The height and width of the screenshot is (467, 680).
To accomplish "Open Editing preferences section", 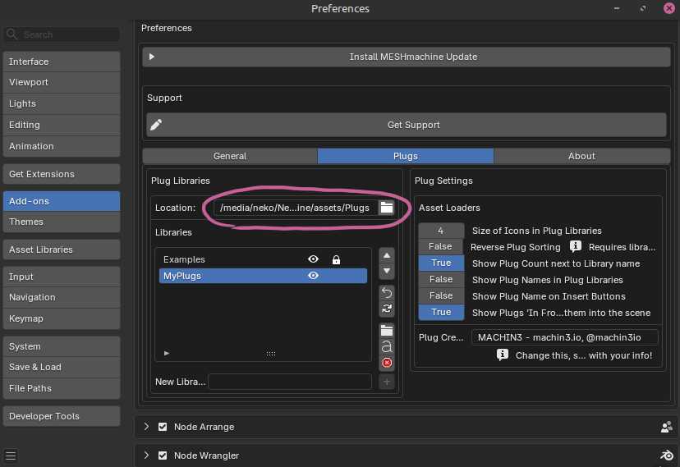I will 62,125.
